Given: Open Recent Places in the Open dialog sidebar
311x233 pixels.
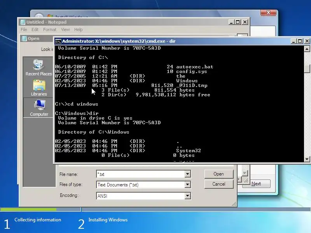Looking at the screenshot, I should 38,68.
